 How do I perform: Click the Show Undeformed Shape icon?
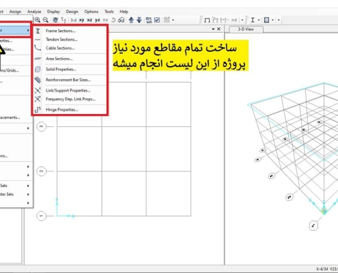click(x=207, y=20)
